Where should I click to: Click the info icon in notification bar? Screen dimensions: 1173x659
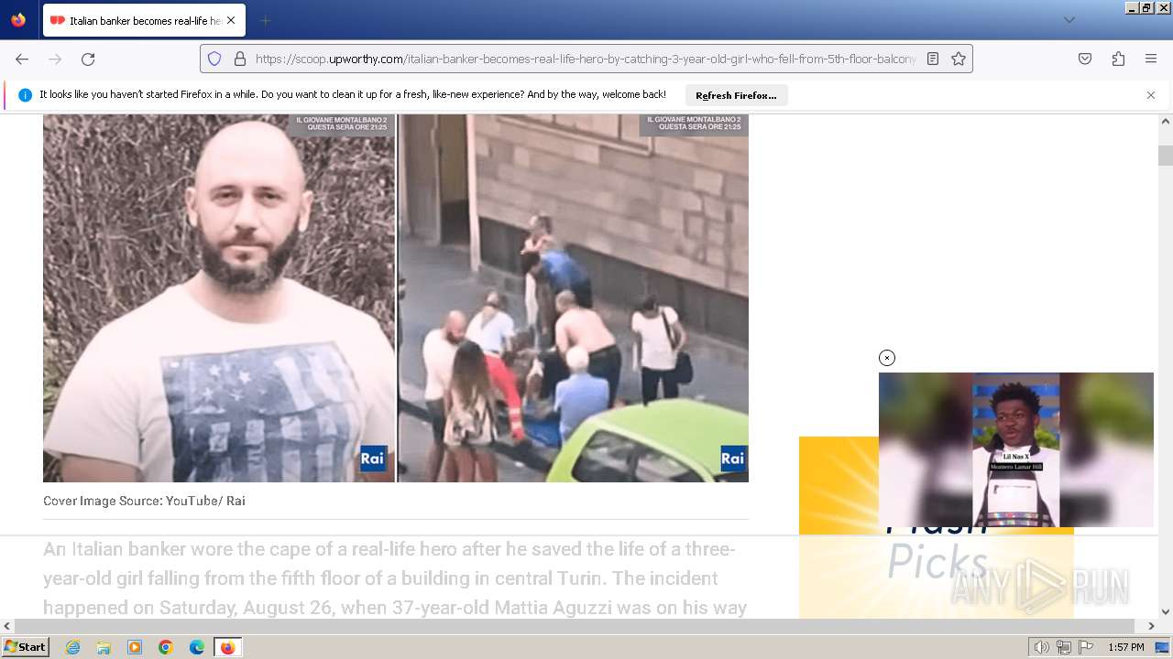pyautogui.click(x=25, y=95)
